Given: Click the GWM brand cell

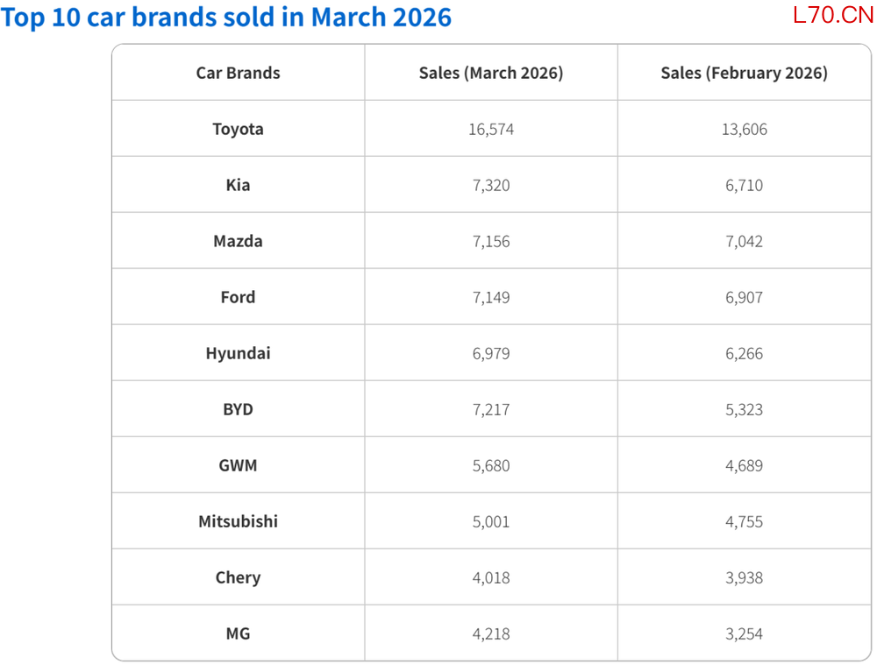Looking at the screenshot, I should coord(239,465).
